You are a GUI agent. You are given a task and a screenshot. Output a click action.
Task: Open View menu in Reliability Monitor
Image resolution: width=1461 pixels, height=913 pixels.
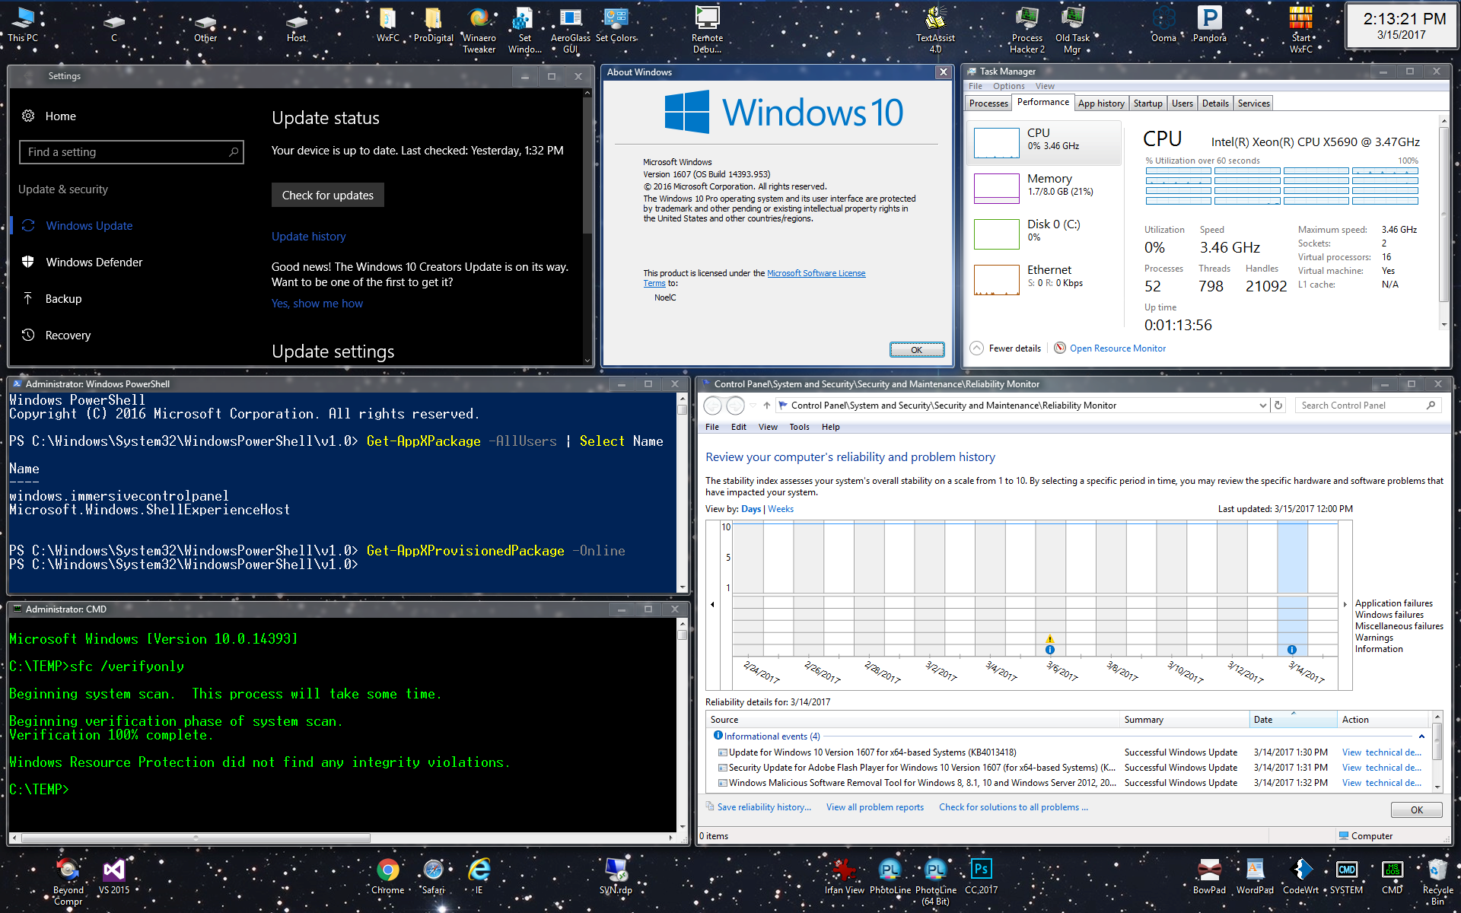768,427
